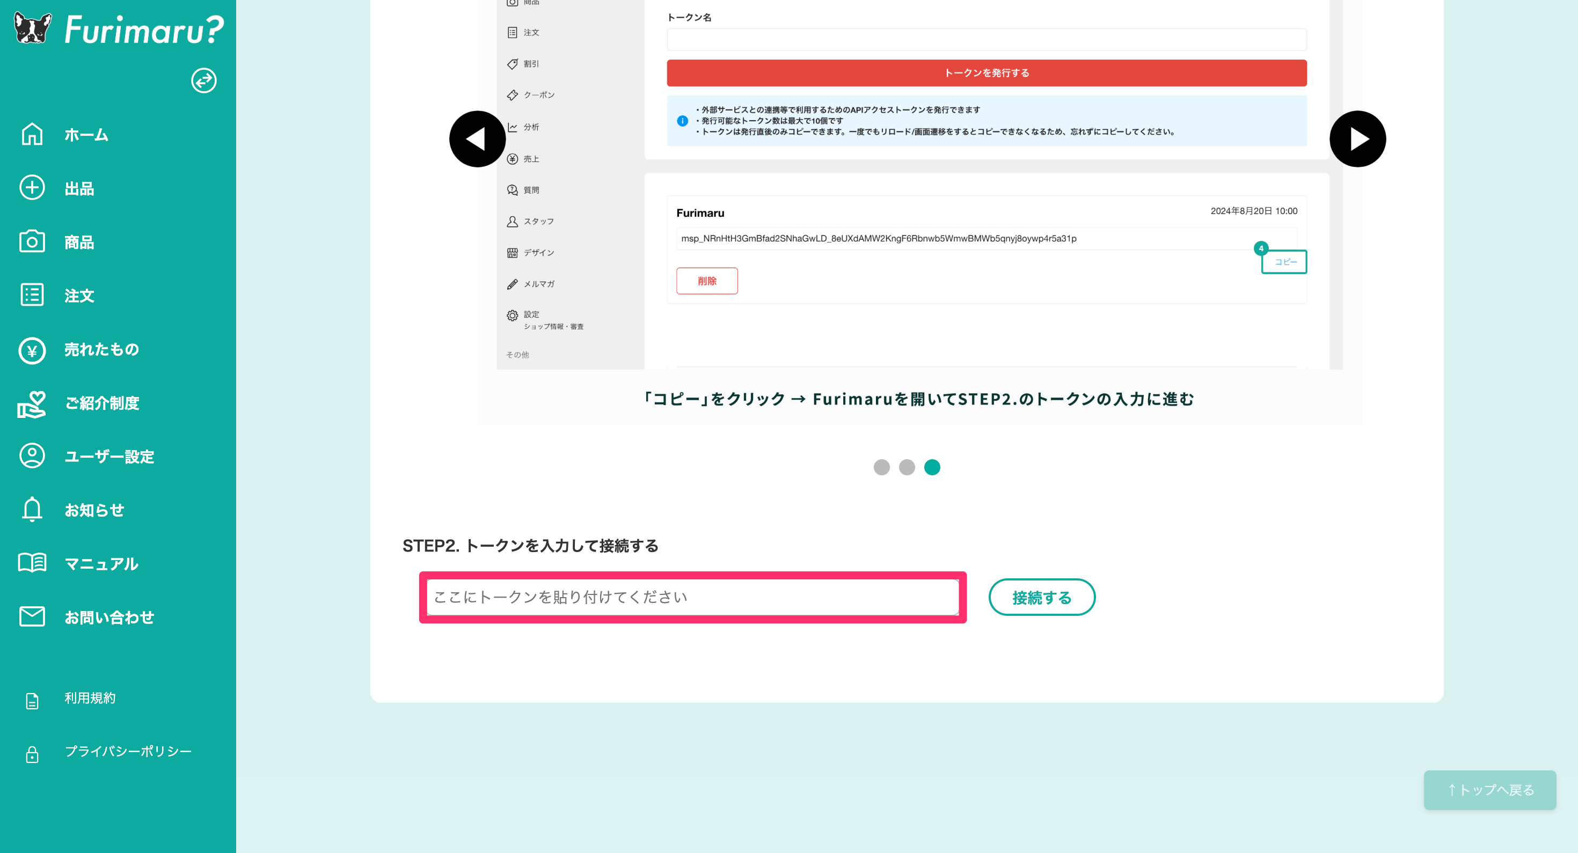Screen dimensions: 1578x853
Task: Advance carousel with right arrow button
Action: coord(1357,139)
